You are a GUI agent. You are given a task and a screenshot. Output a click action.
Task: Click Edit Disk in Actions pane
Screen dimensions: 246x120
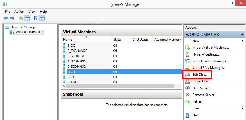pos(200,75)
